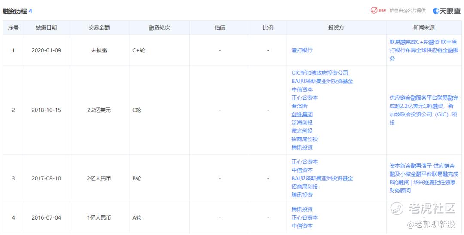Open news link about 2.2亿美元C轮融资

(x=424, y=110)
